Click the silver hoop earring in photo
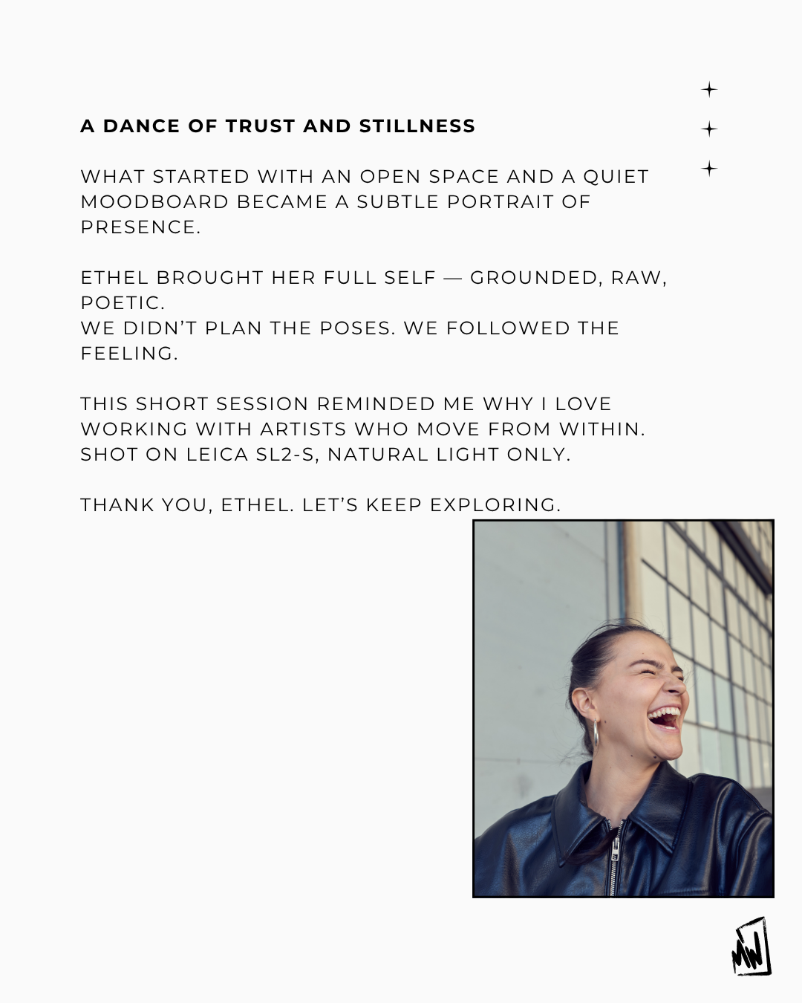Image resolution: width=802 pixels, height=1003 pixels. coord(595,734)
